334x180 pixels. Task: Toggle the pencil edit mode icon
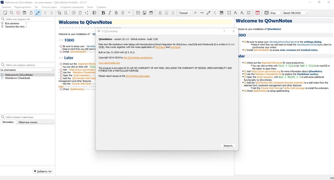click(x=38, y=13)
